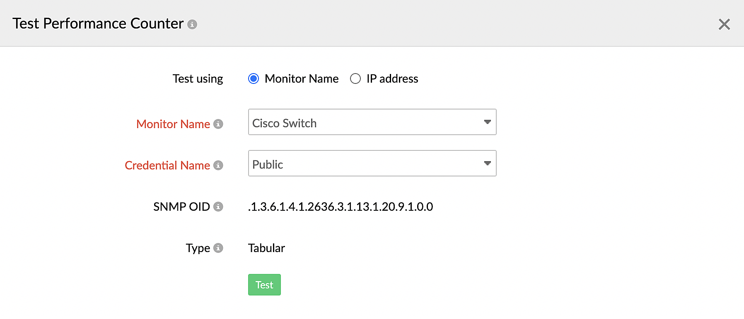Click the arrow on Monitor Name dropdown
Screen dimensions: 744x319
click(487, 122)
